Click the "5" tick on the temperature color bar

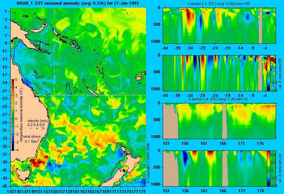pos(16,80)
